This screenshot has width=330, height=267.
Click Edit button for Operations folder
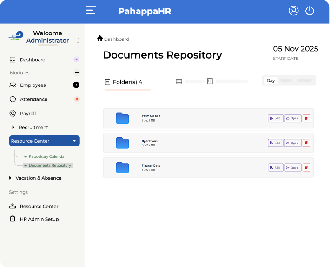[275, 143]
